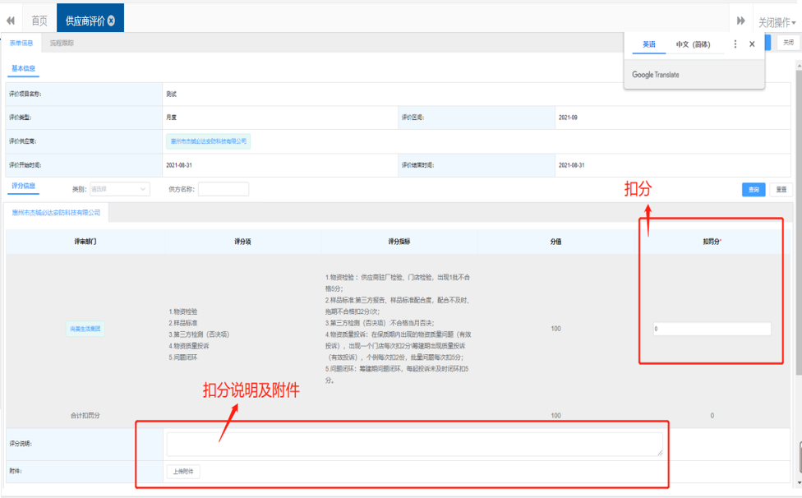Open the 关闭操作 dropdown menu
The height and width of the screenshot is (498, 802).
pos(777,22)
